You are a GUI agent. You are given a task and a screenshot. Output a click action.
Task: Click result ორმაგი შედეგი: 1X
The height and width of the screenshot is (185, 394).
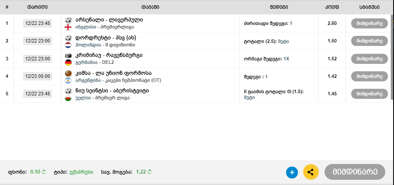266,59
